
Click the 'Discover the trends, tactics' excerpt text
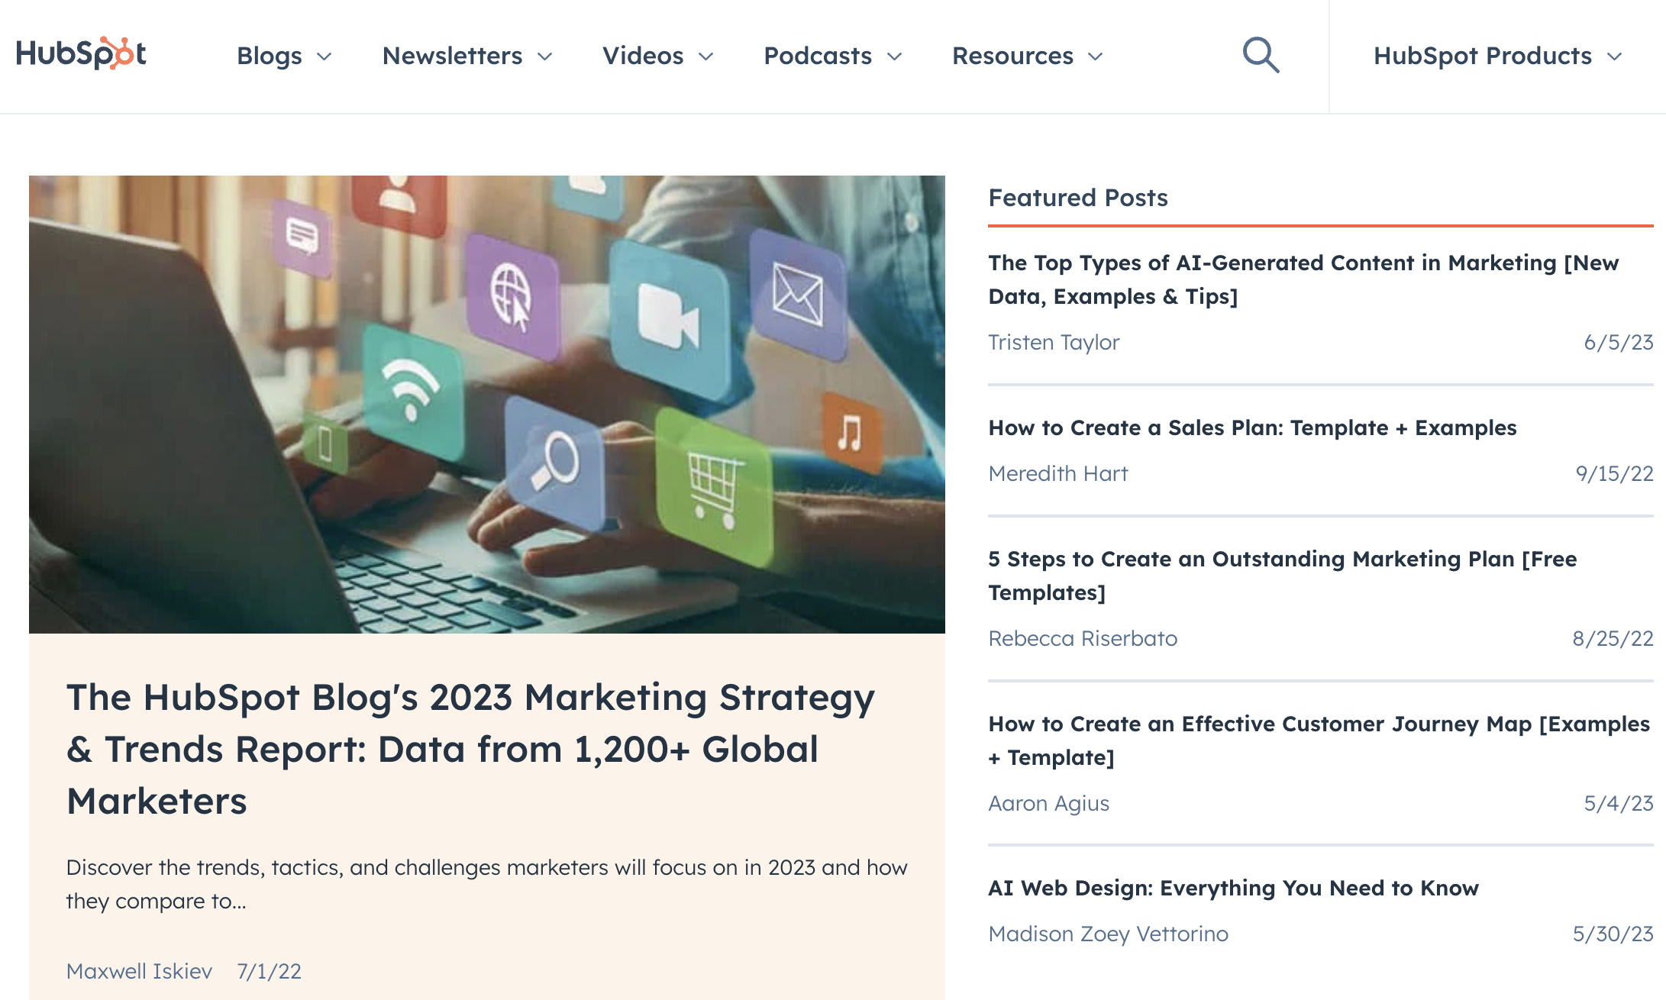[x=486, y=884]
